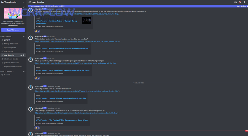248x136 pixels.
Task: Open new-theories channel settings gear
Action: click(x=24, y=55)
